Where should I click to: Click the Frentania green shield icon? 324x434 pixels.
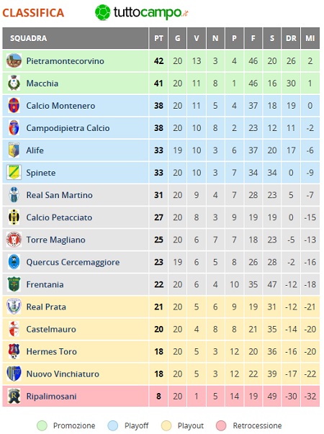tap(14, 284)
